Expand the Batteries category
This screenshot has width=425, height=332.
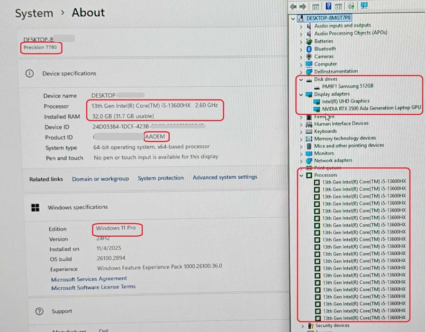coord(301,42)
